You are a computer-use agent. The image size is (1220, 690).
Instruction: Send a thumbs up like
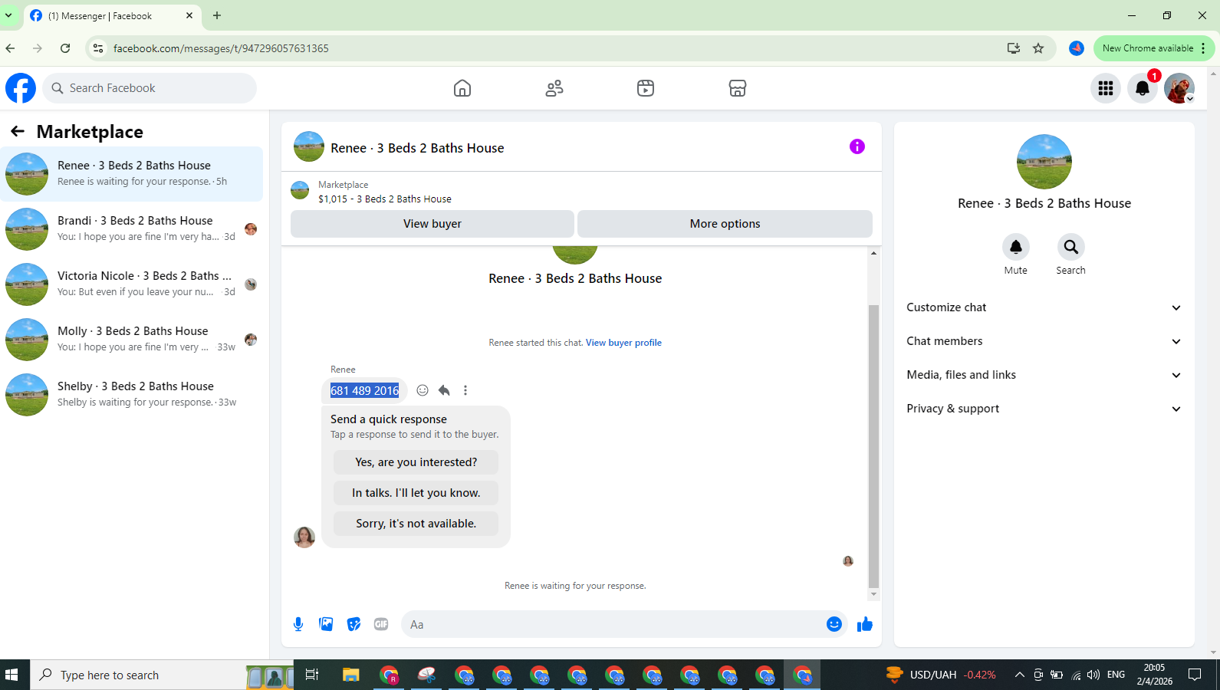coord(865,624)
